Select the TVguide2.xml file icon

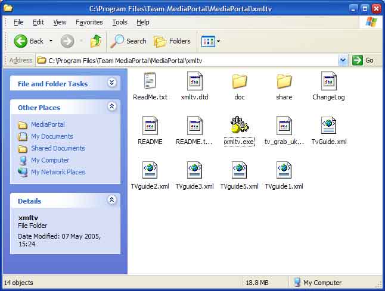click(x=150, y=170)
